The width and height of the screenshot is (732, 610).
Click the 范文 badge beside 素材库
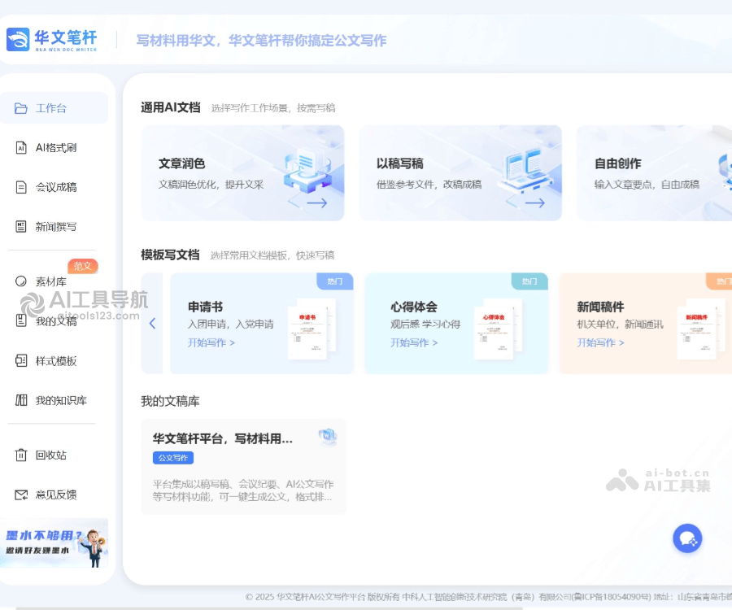[x=83, y=266]
